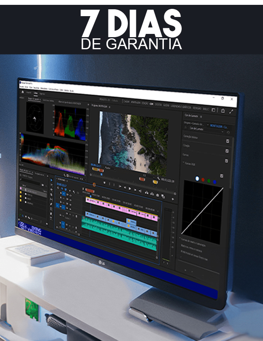The width and height of the screenshot is (263, 341).
Task: Choose the Pen tool in the Tools panel
Action: point(51,204)
